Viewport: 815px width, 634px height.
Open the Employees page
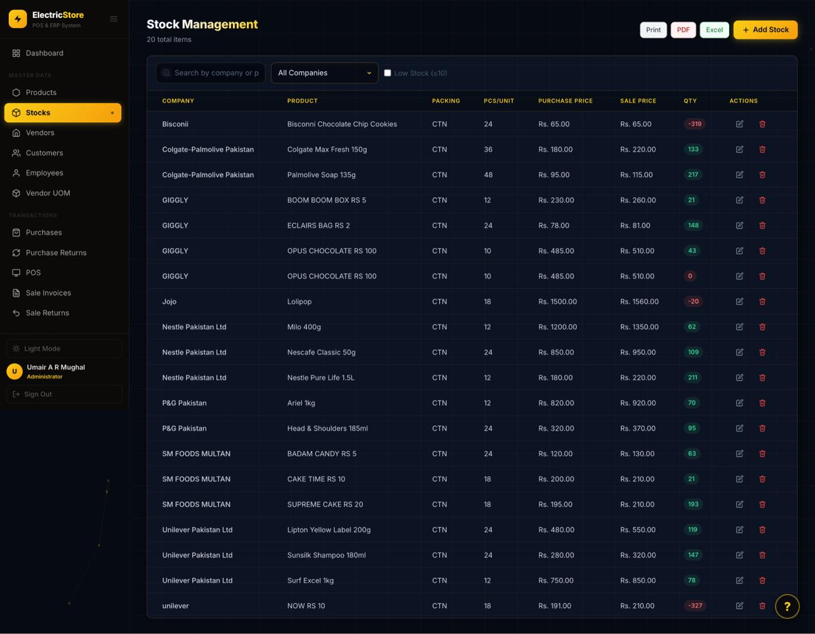pyautogui.click(x=63, y=173)
